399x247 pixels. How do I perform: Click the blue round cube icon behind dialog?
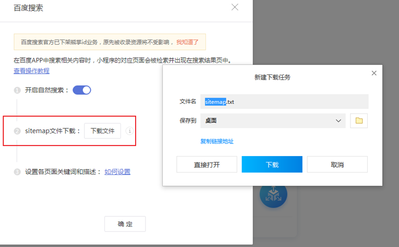pos(273,197)
